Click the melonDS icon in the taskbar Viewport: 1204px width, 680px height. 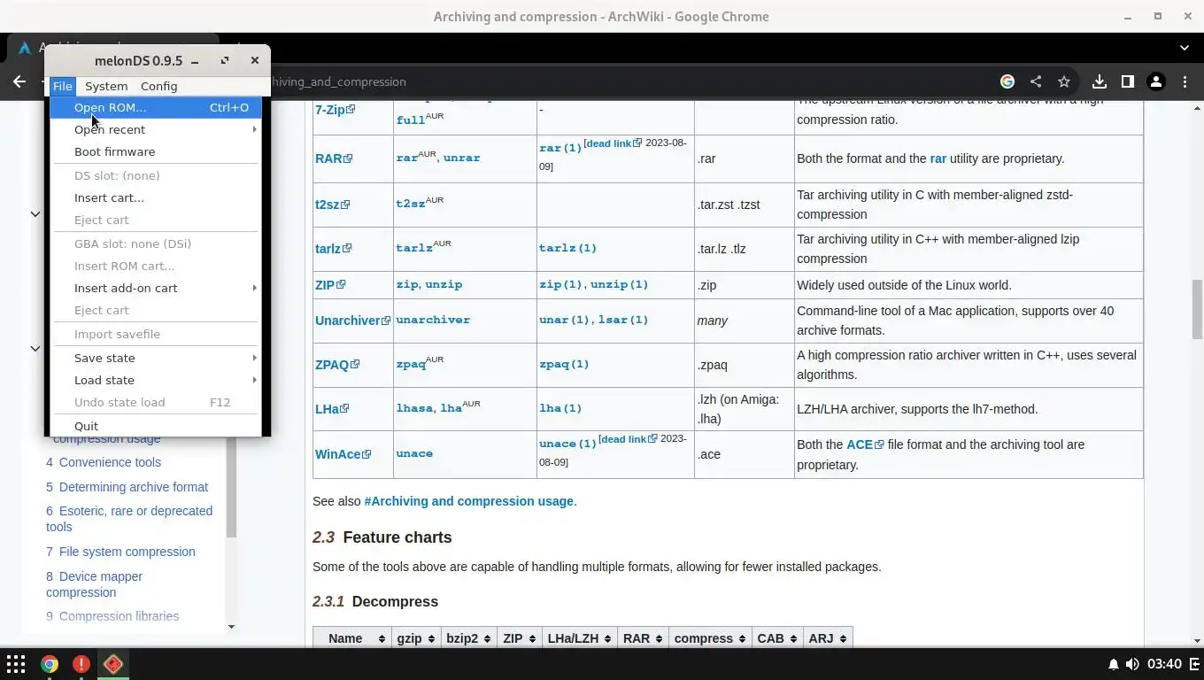(113, 664)
